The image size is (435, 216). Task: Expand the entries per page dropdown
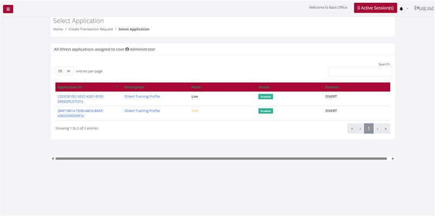tap(65, 71)
